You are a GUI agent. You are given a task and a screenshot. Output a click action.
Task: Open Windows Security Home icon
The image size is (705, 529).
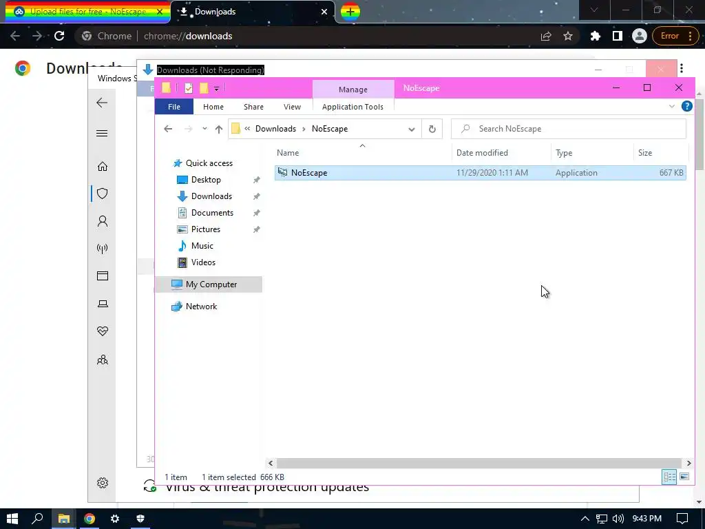coord(103,167)
